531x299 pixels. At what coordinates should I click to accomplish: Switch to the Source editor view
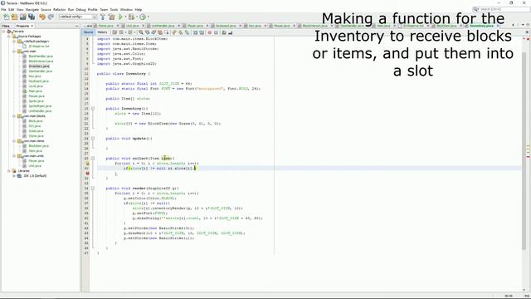tap(89, 32)
